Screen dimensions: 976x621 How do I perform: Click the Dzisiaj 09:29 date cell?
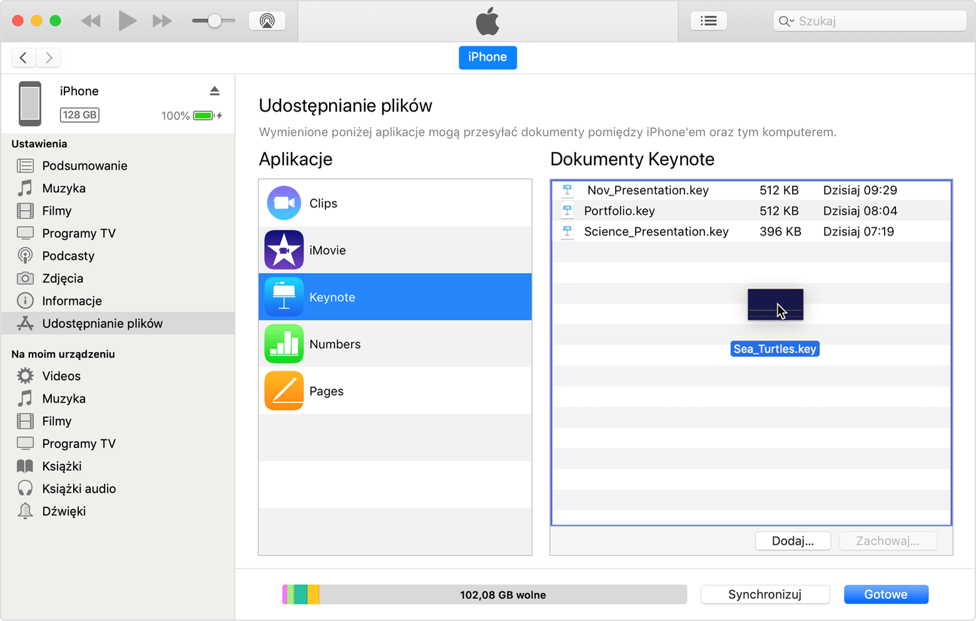(860, 190)
